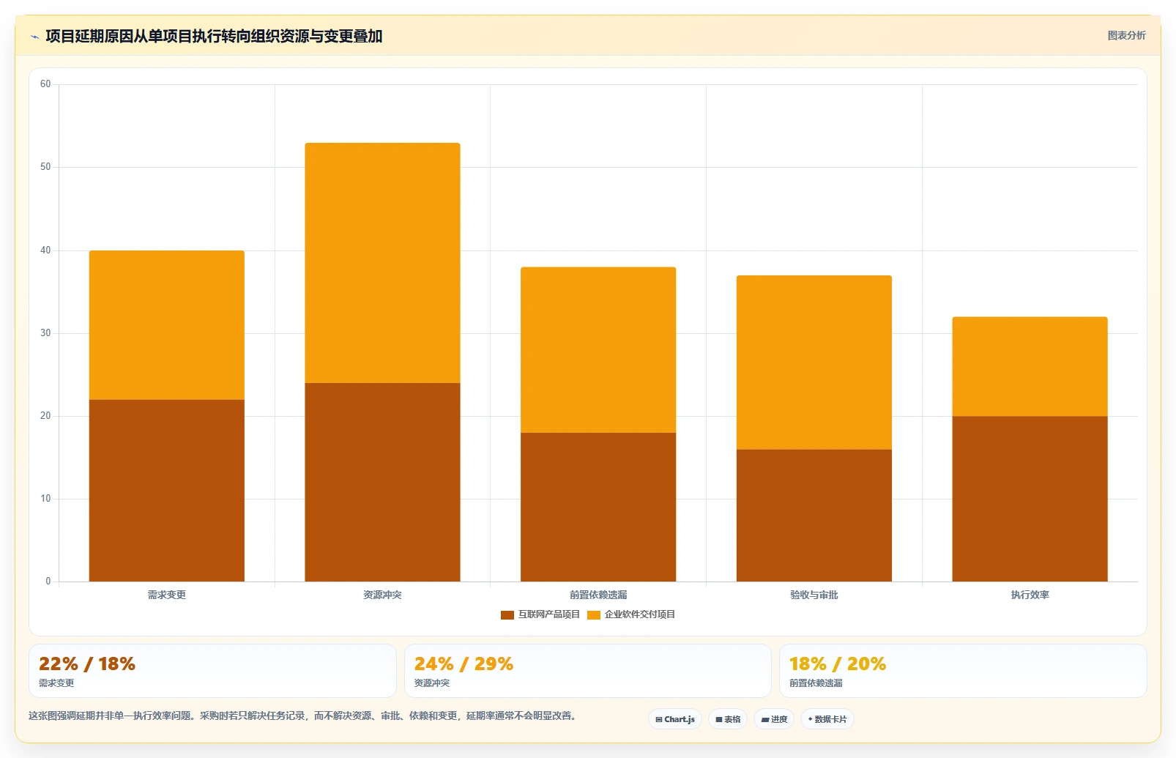
Task: Click the 30 y-axis tick label
Action: coord(45,333)
